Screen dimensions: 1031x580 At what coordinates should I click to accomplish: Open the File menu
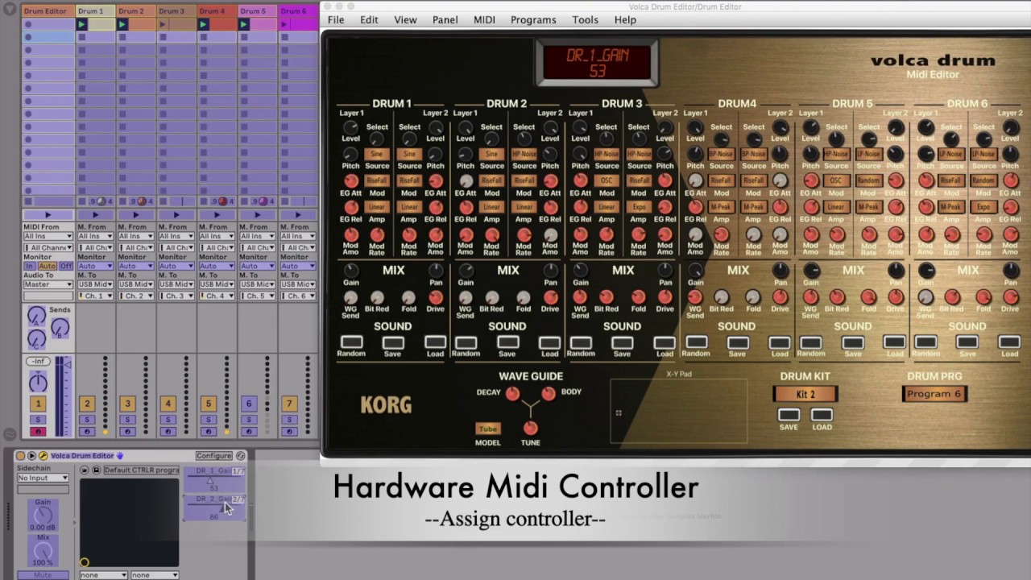pyautogui.click(x=336, y=19)
